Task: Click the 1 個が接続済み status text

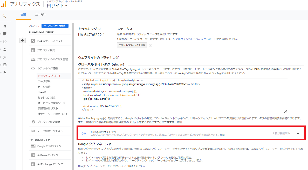Action: click(x=281, y=134)
